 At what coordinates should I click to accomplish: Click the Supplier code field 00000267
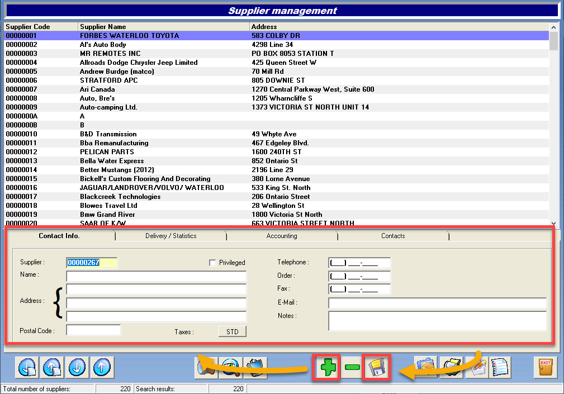tap(92, 263)
